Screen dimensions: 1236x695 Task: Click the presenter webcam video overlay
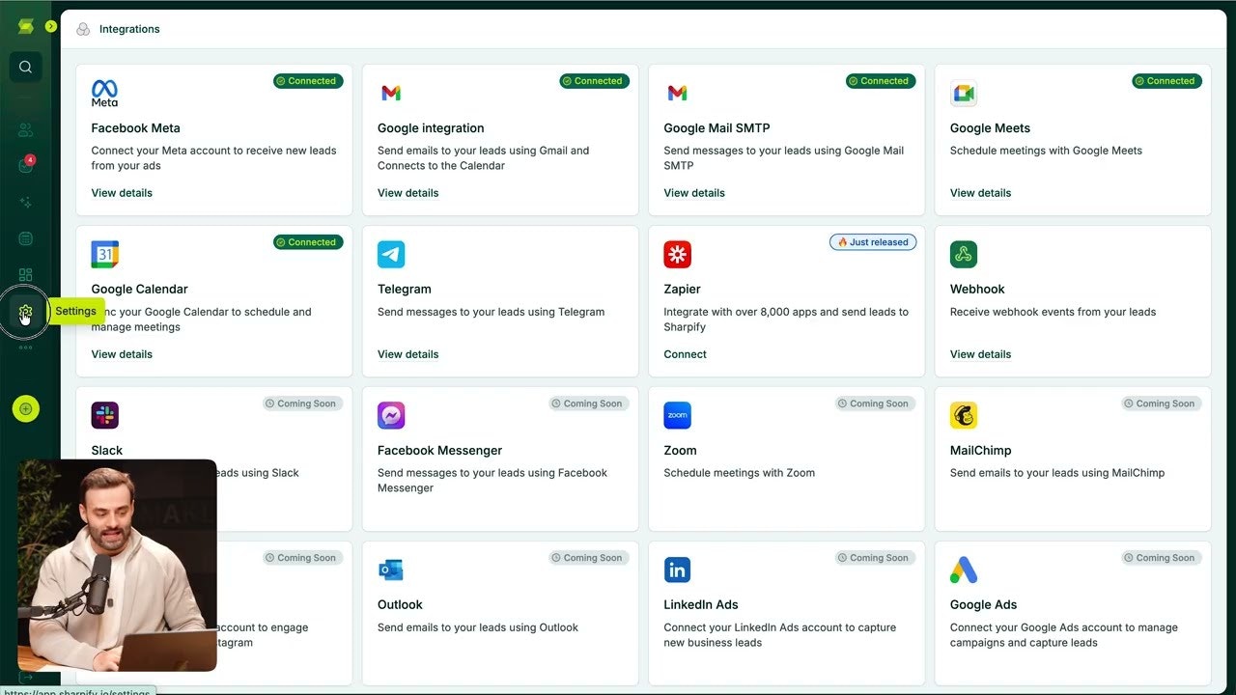(117, 566)
